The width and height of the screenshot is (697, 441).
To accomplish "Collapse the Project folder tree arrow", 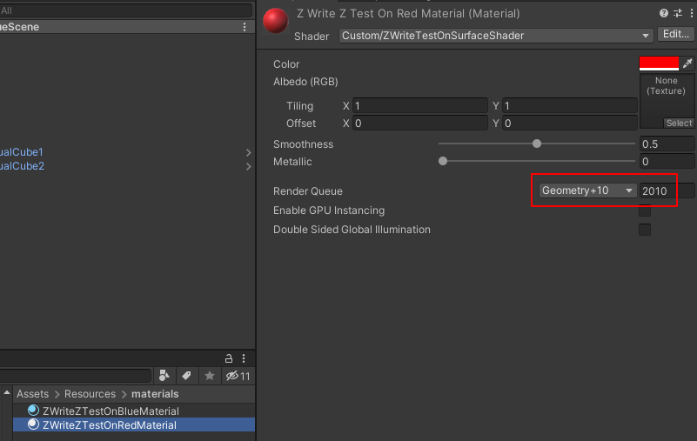I will click(7, 393).
